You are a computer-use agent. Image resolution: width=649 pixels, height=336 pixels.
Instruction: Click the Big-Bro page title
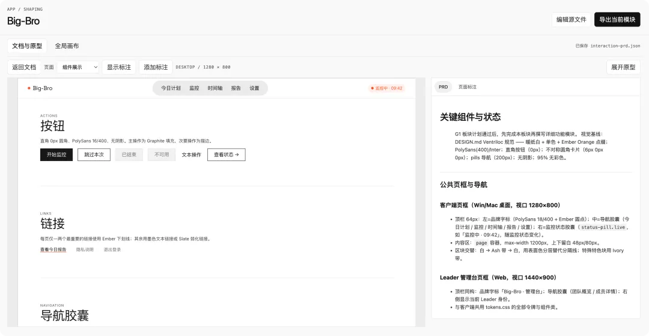pos(23,20)
